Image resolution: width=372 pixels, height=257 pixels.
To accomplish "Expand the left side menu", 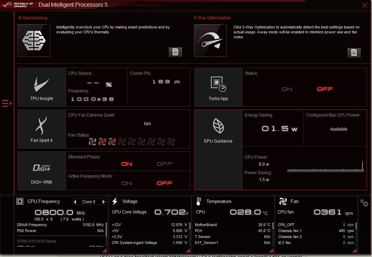I will pyautogui.click(x=7, y=103).
